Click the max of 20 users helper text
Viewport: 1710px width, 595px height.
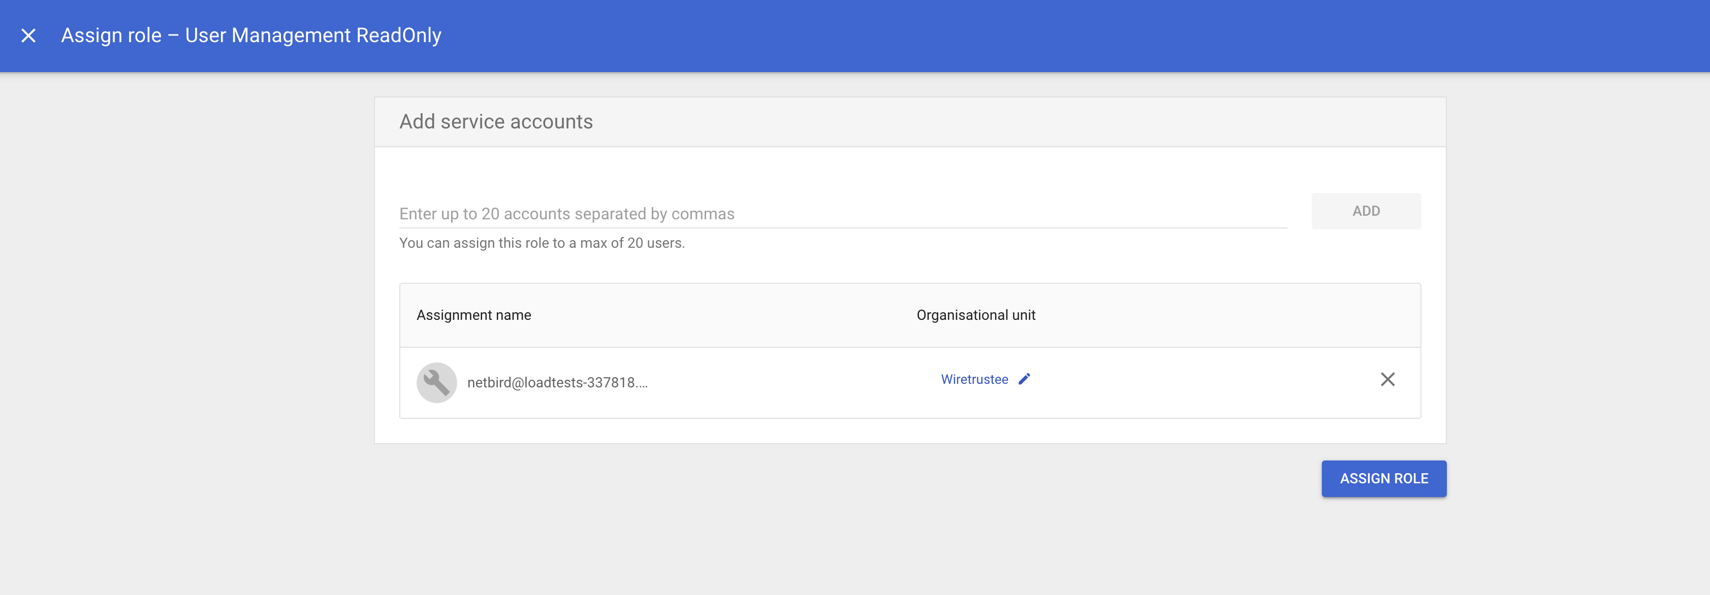[542, 244]
